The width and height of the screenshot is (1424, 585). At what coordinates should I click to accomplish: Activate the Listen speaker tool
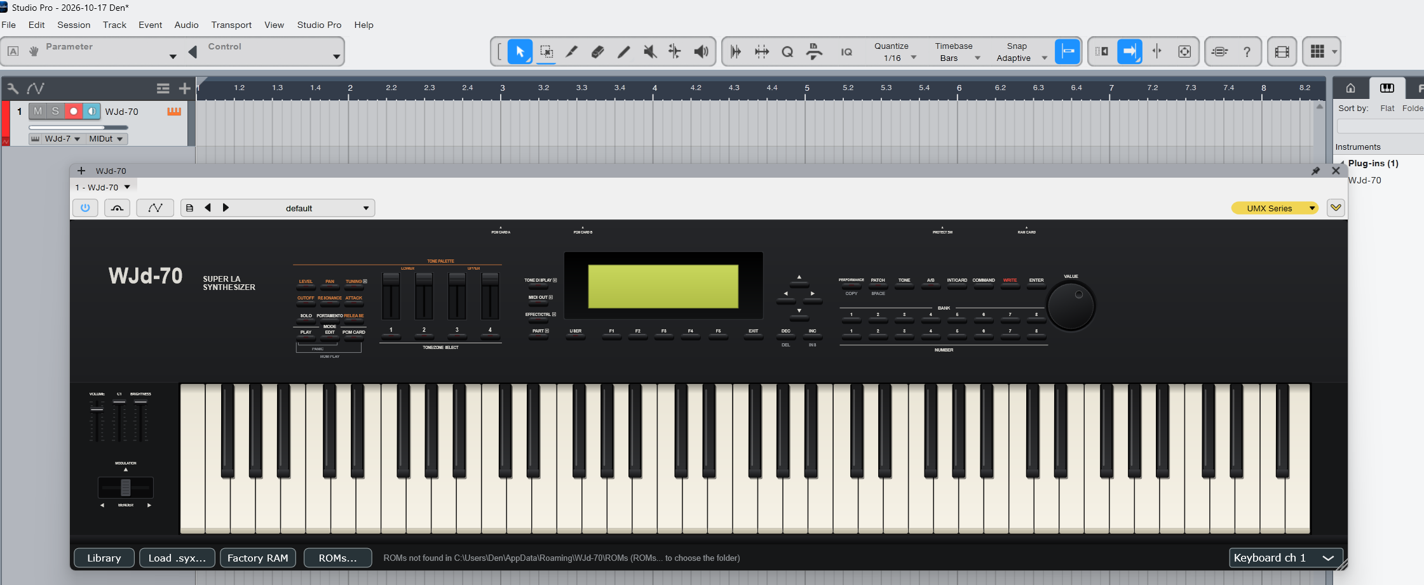tap(701, 51)
